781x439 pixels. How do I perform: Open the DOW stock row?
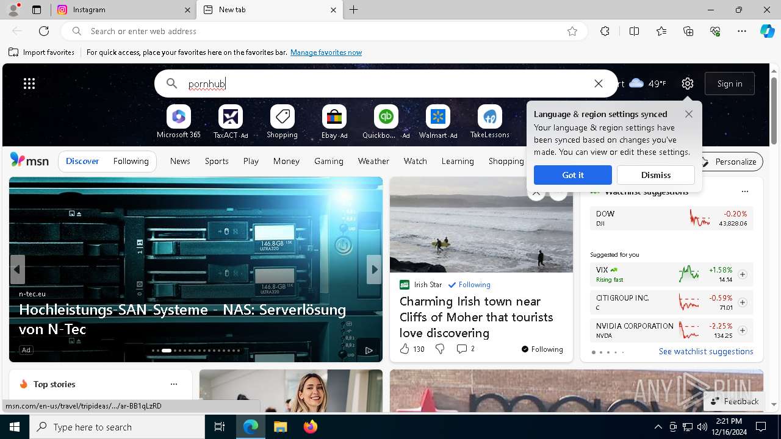pos(671,218)
